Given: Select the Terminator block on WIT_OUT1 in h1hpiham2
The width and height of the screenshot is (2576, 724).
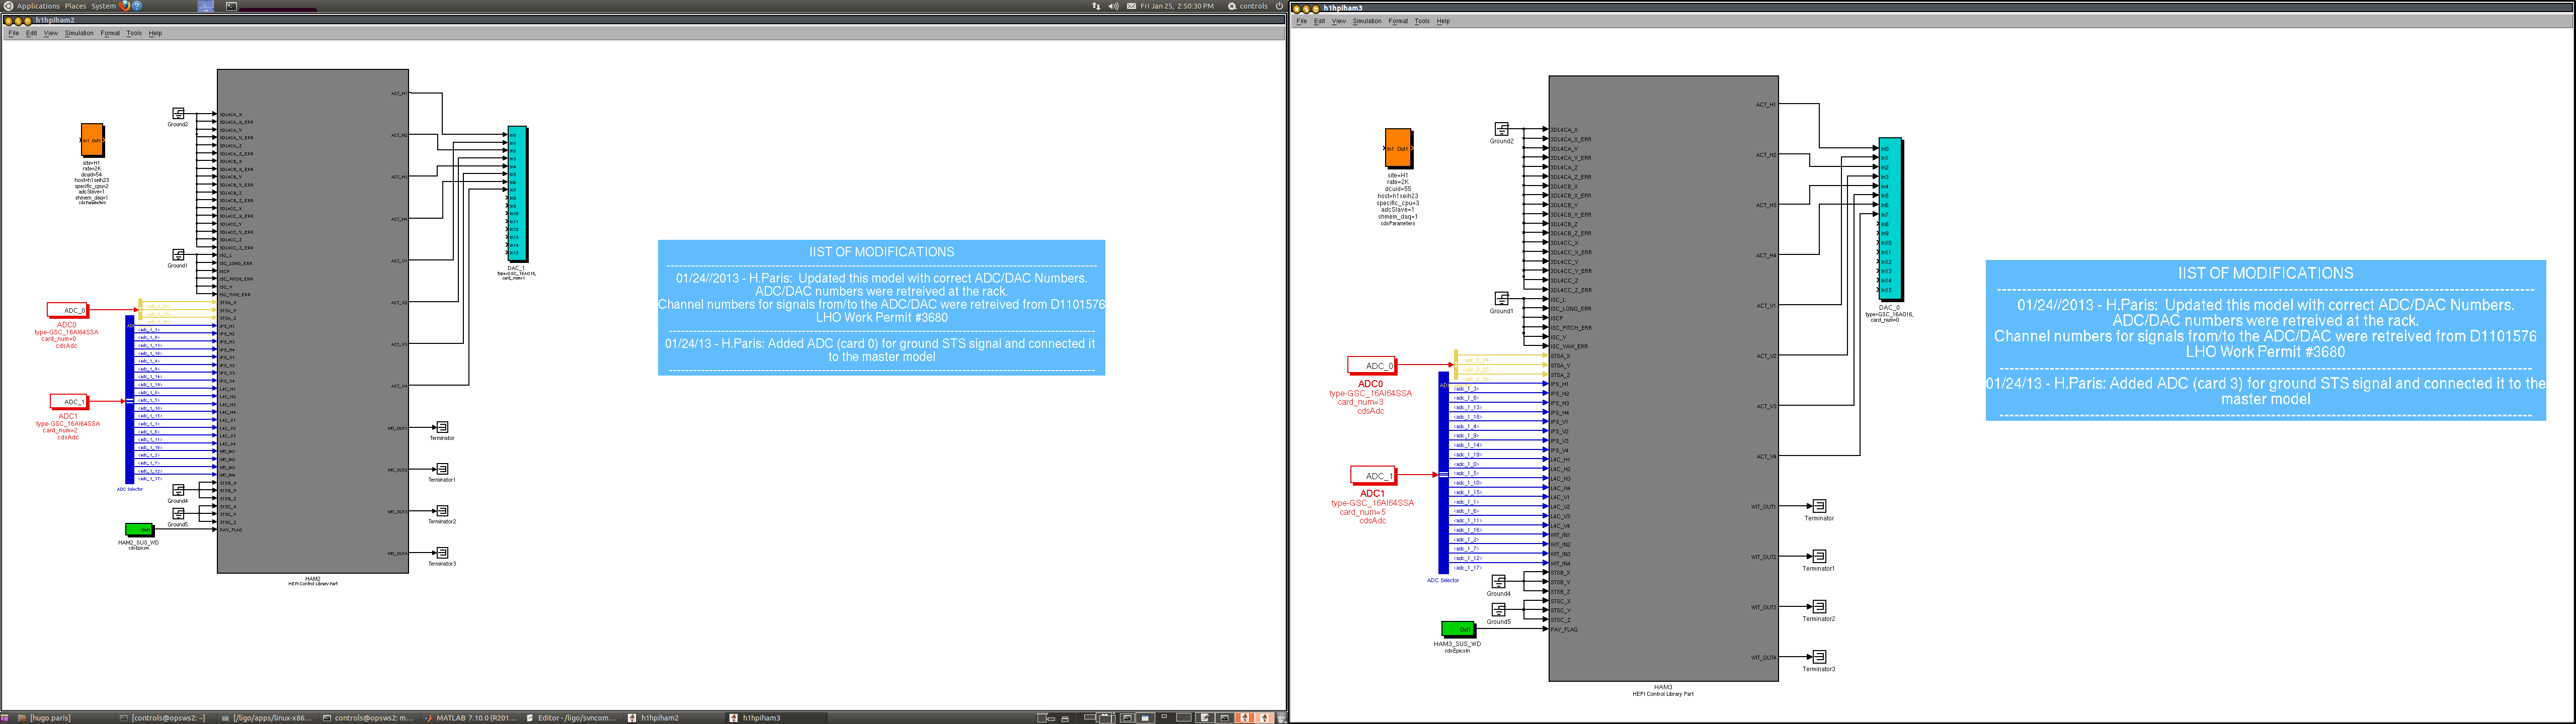Looking at the screenshot, I should pyautogui.click(x=442, y=427).
